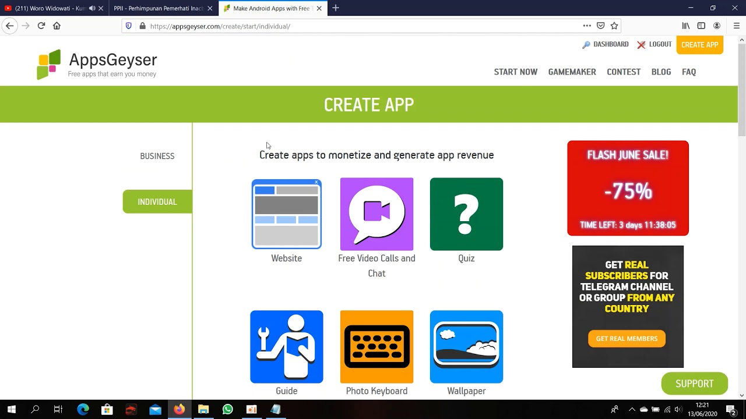This screenshot has width=746, height=419.
Task: Open a new browser tab
Action: (336, 8)
